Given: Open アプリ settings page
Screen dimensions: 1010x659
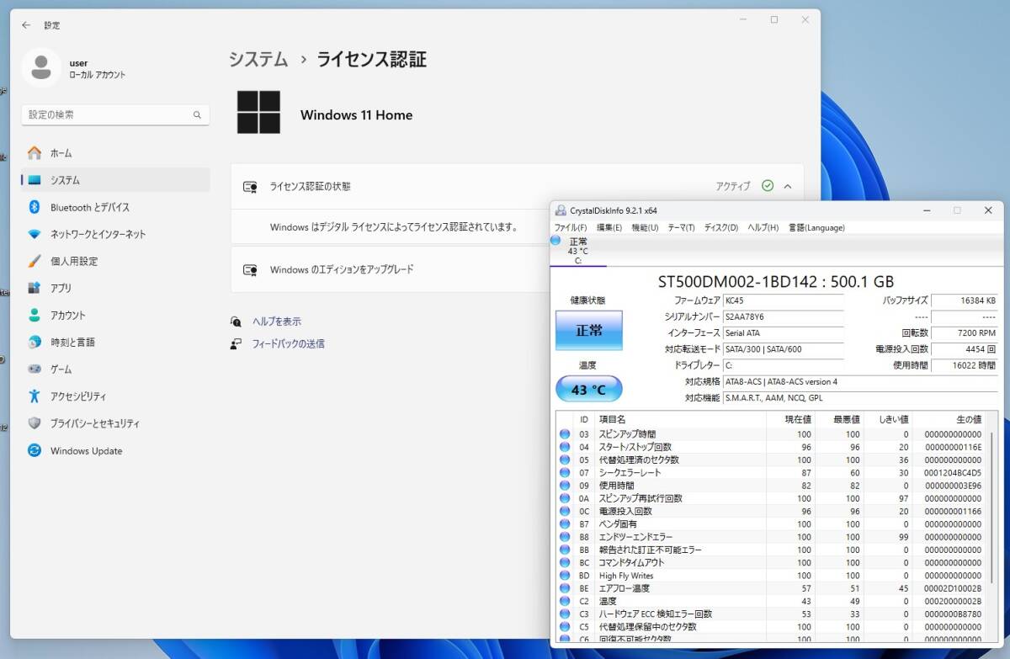Looking at the screenshot, I should click(x=115, y=288).
